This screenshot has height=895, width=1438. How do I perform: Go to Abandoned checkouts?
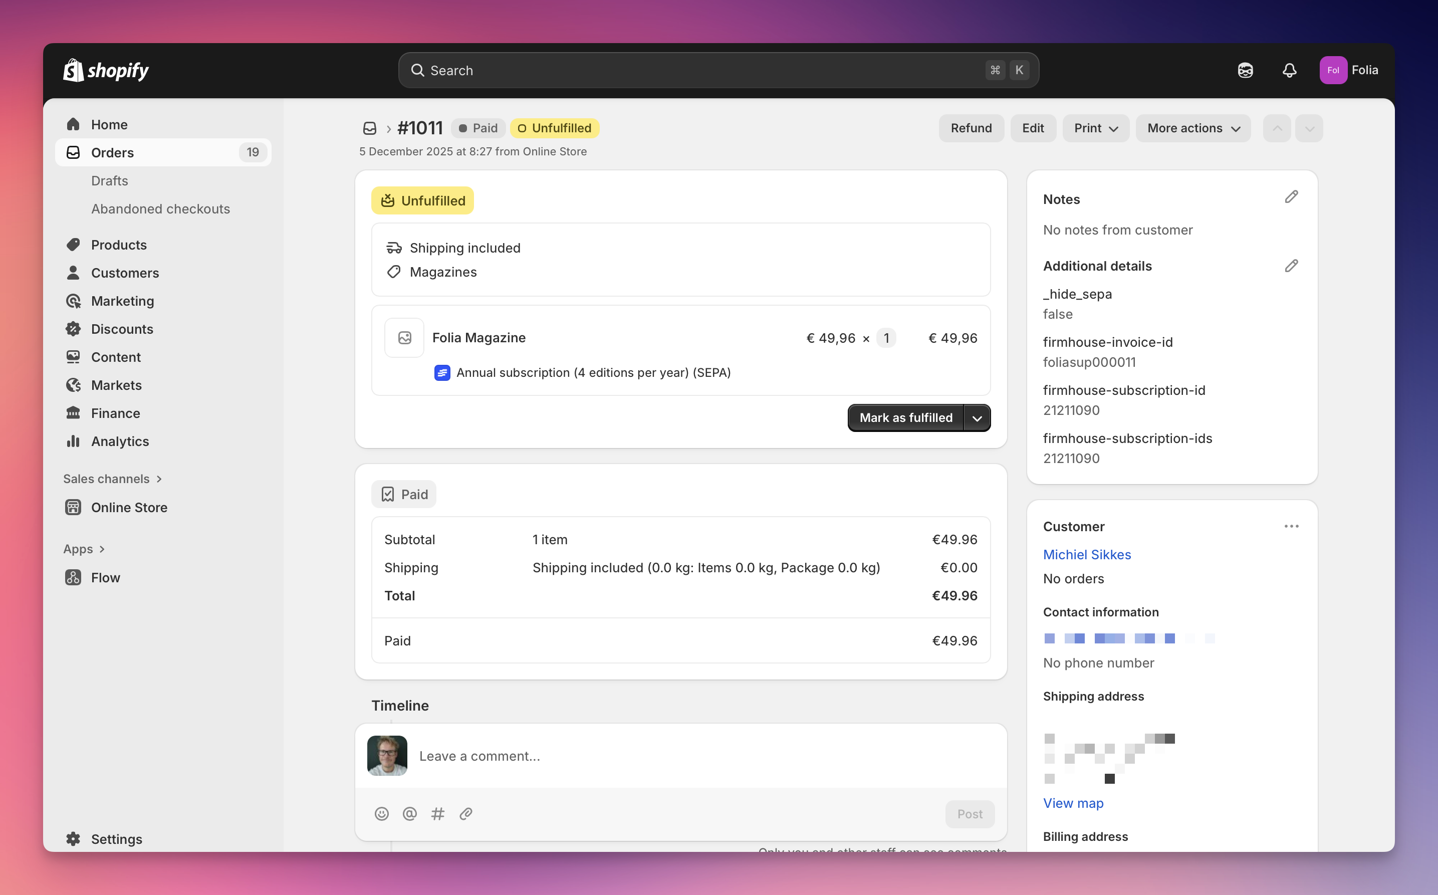(160, 209)
